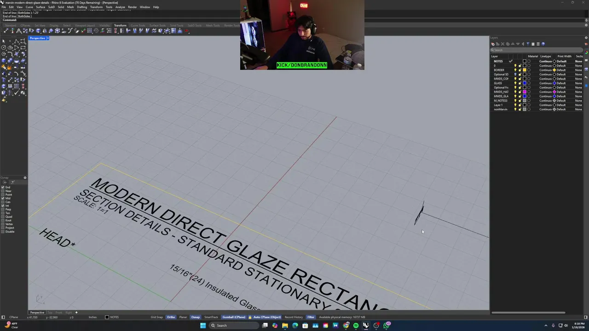Select the M_NOTES3 layer row
Screen dimensions: 589x331
[537, 101]
